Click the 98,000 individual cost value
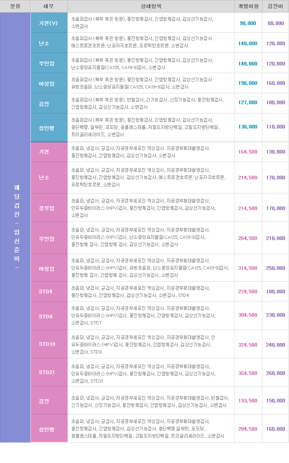289x463 pixels. pos(248,23)
